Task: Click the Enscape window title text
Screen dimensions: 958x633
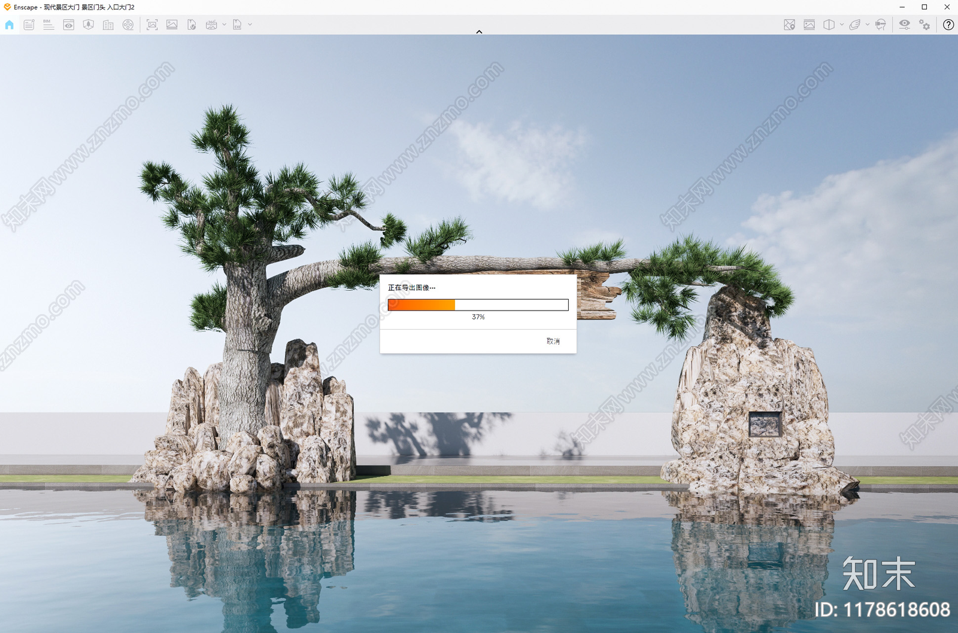Action: (x=74, y=7)
